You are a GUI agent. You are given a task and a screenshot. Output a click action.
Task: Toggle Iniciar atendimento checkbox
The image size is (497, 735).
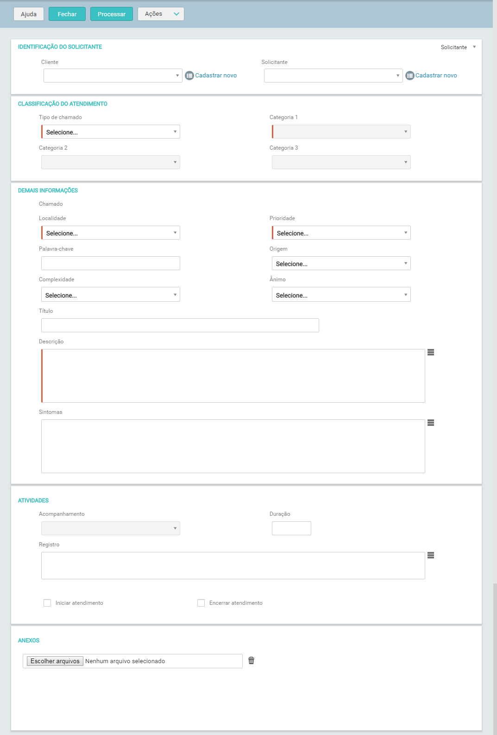tap(47, 603)
